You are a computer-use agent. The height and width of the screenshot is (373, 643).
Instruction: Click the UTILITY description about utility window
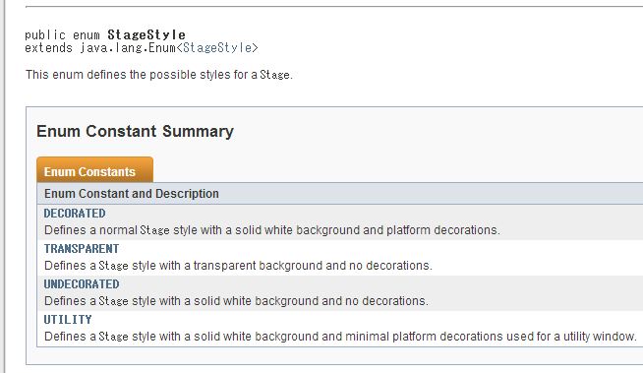340,337
